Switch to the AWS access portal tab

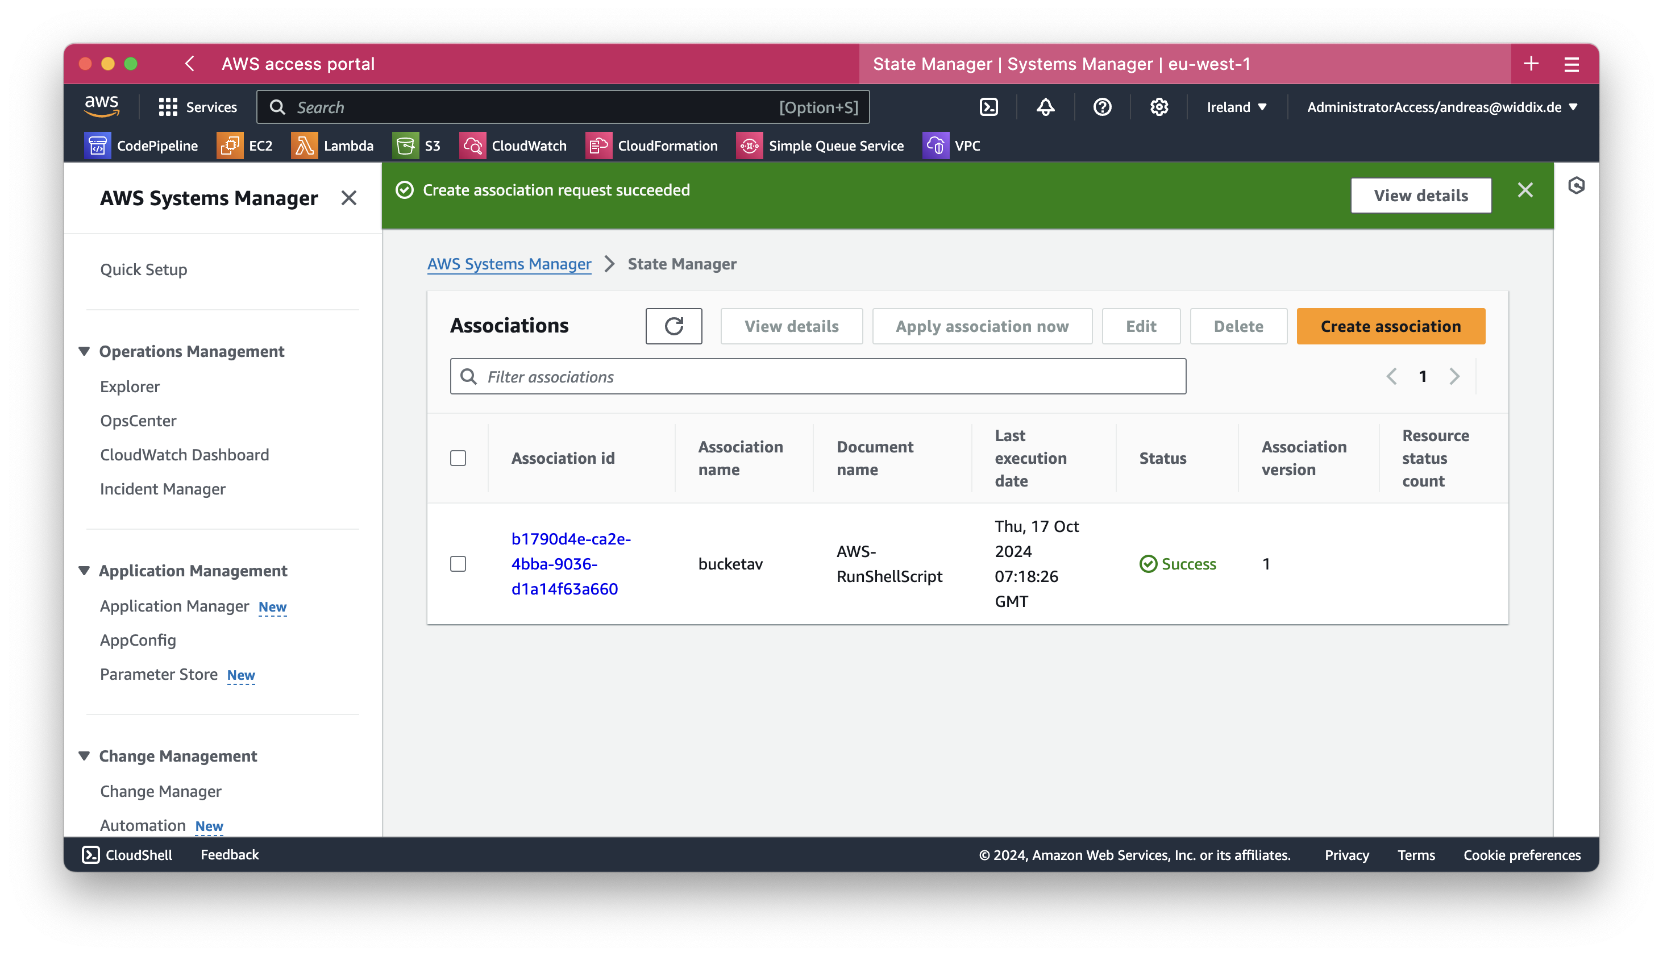[x=298, y=64]
